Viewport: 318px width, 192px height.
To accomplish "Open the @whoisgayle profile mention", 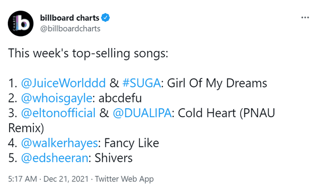I will pos(57,98).
